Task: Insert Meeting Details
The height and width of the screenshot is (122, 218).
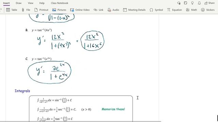Action: [134, 10]
